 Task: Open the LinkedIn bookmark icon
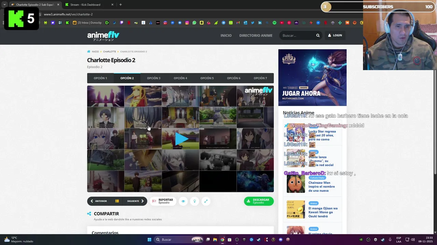pos(260,23)
